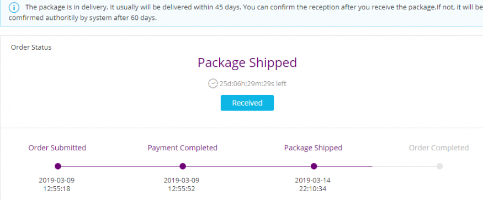Click the Order Completed step label
Viewport: 483px width, 200px height.
(x=439, y=148)
